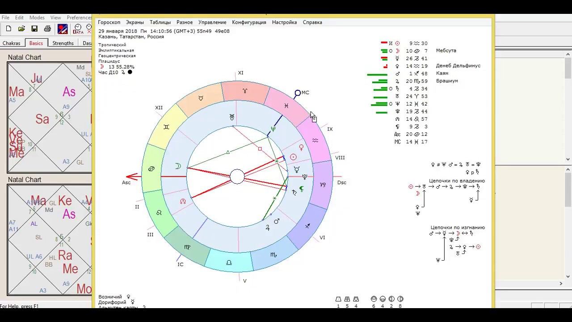Switch to the Strengths tab
This screenshot has height=322, width=572.
[x=63, y=43]
